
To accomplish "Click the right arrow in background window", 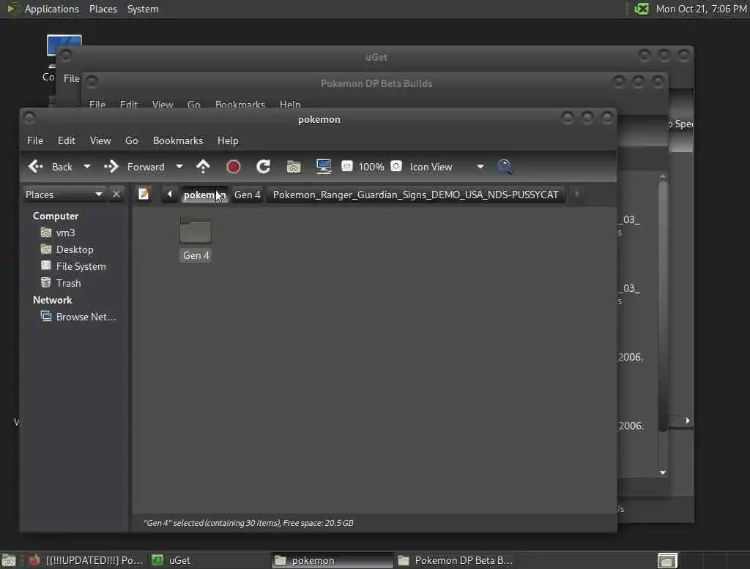I will click(x=687, y=421).
